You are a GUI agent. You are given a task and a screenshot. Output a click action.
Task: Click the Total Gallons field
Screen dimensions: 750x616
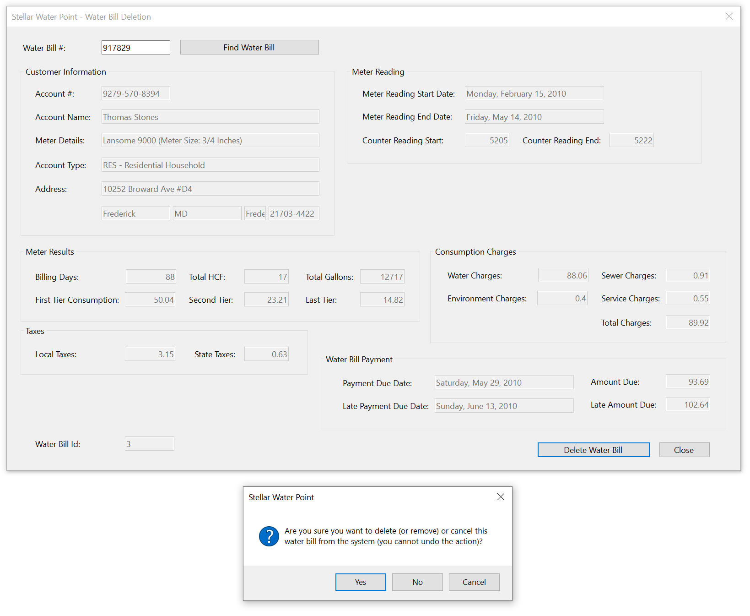382,277
